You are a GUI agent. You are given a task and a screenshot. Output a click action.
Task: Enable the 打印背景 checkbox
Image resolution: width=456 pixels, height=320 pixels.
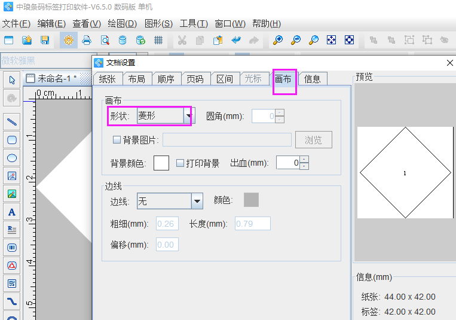(x=180, y=163)
